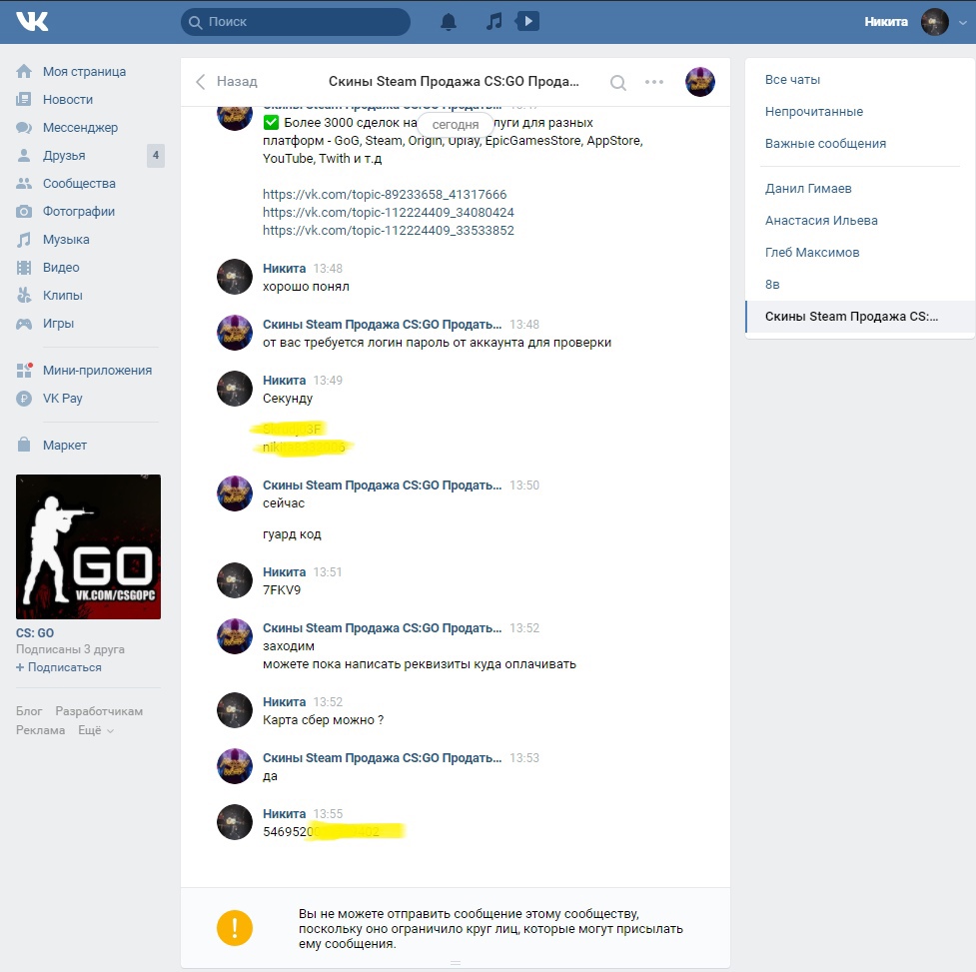Screen dimensions: 976x972
Task: Click the VK logo icon
Action: [x=32, y=21]
